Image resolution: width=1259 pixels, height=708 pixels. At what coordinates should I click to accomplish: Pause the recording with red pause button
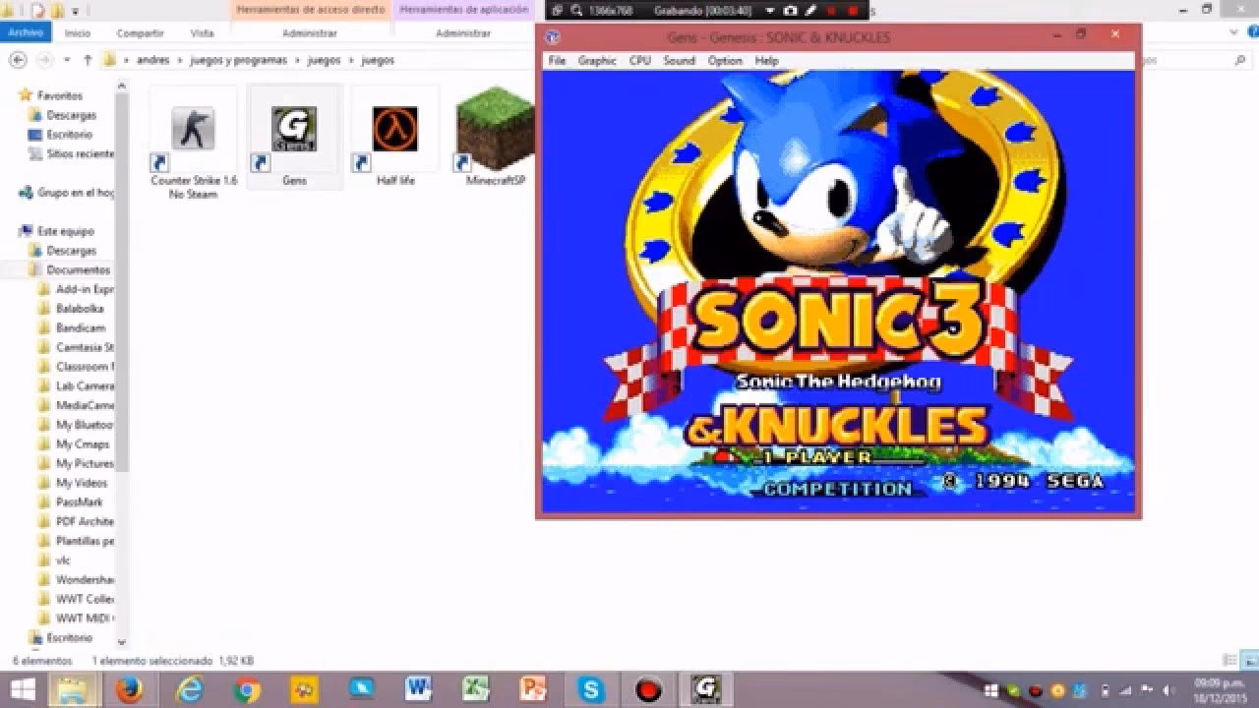pos(830,11)
